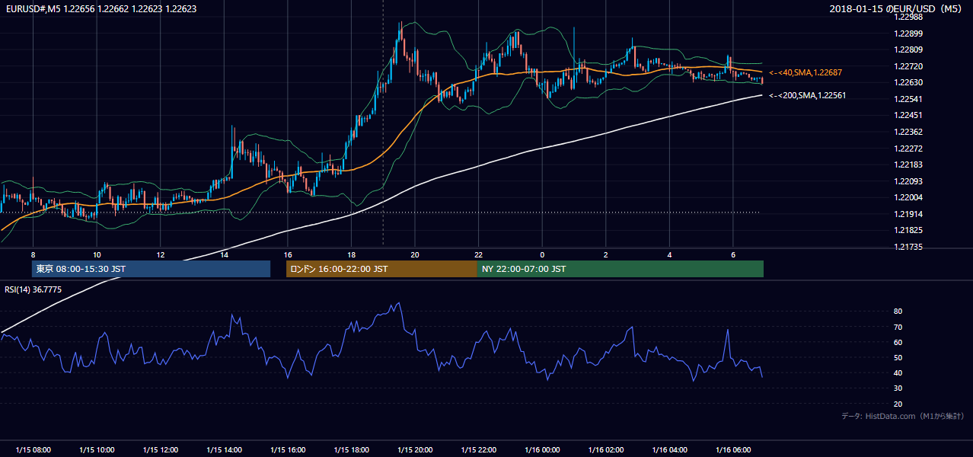973x457 pixels.
Task: Click the 1/15 16:00 date axis label
Action: click(288, 450)
